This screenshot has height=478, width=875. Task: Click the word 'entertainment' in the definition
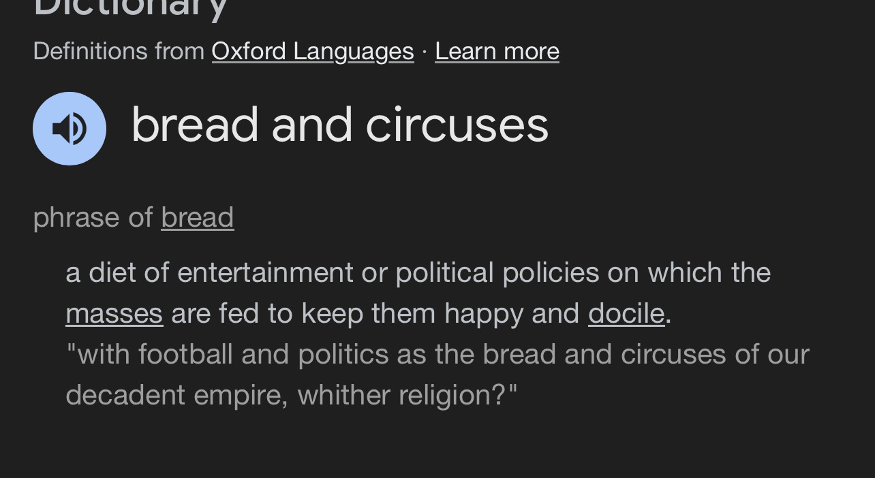[x=265, y=272]
